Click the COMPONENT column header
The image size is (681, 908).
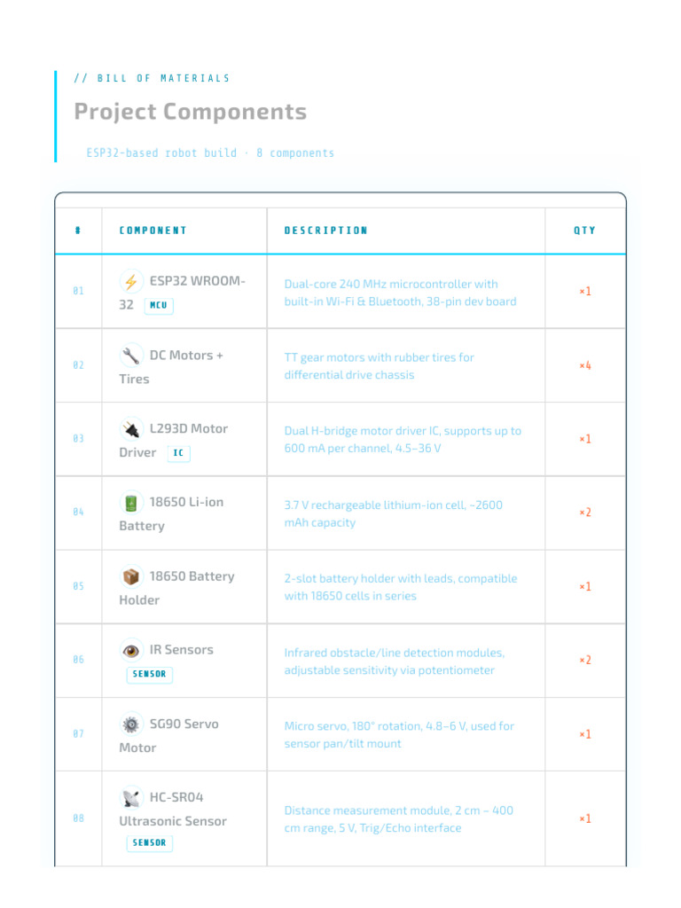click(x=153, y=231)
